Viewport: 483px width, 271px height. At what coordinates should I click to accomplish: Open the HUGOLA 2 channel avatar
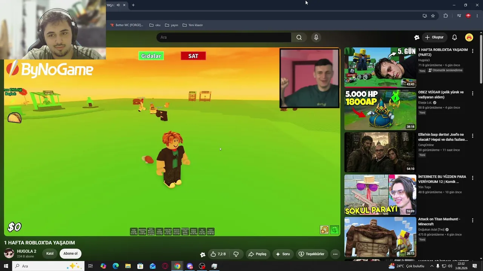click(x=9, y=253)
